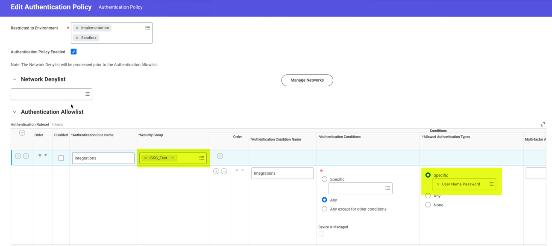
Task: Add a row via ruleset header plus
Action: pyautogui.click(x=22, y=133)
